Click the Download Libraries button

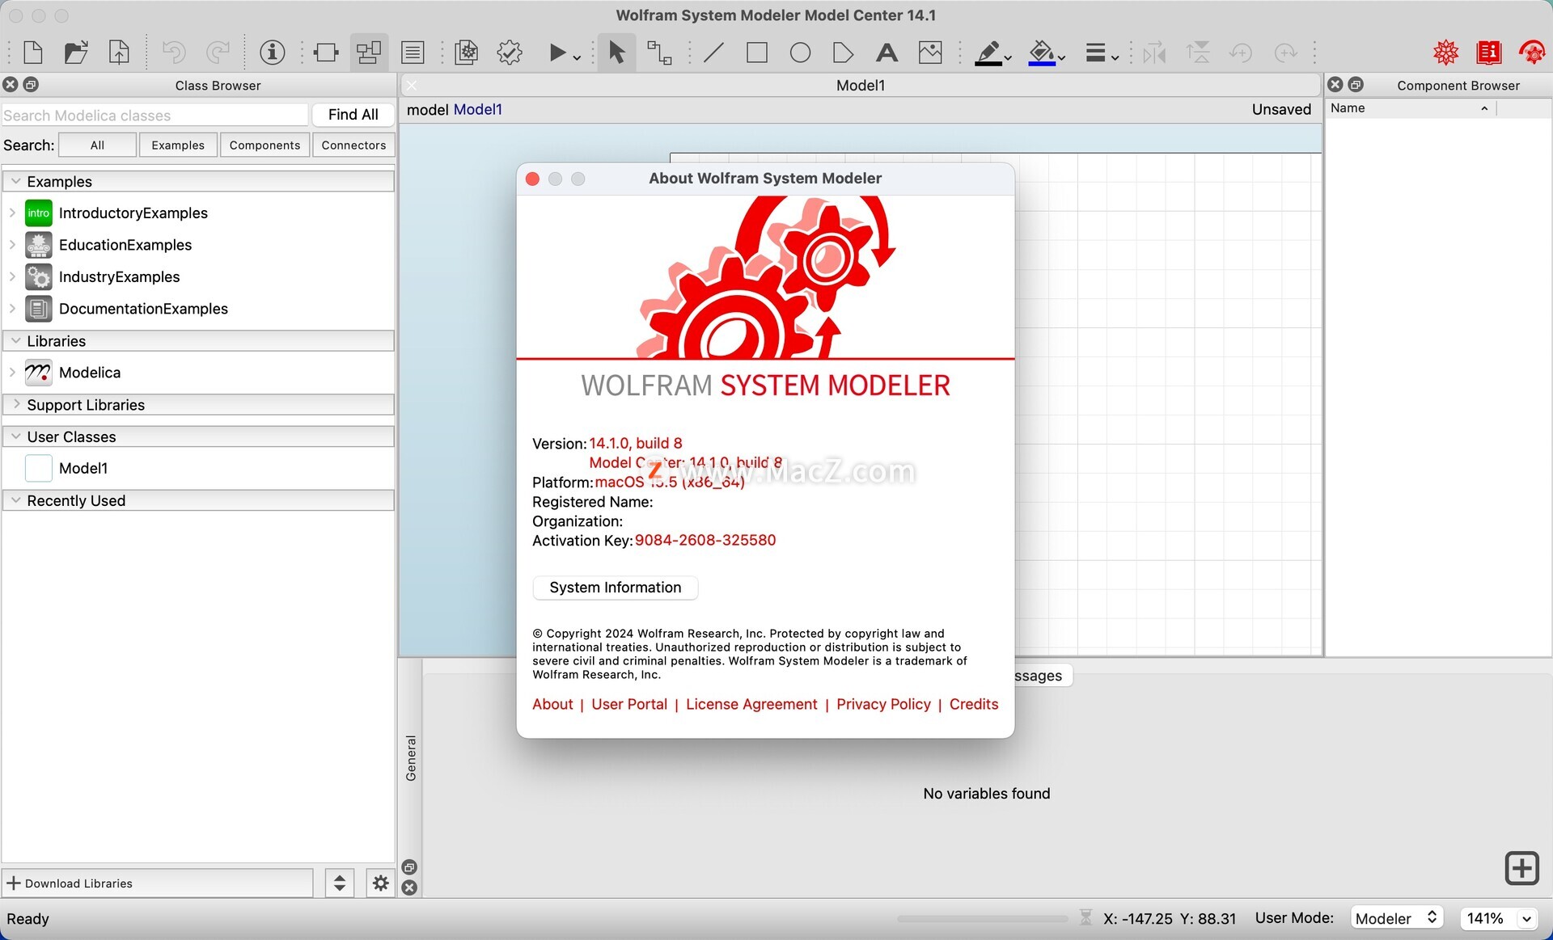(x=157, y=883)
